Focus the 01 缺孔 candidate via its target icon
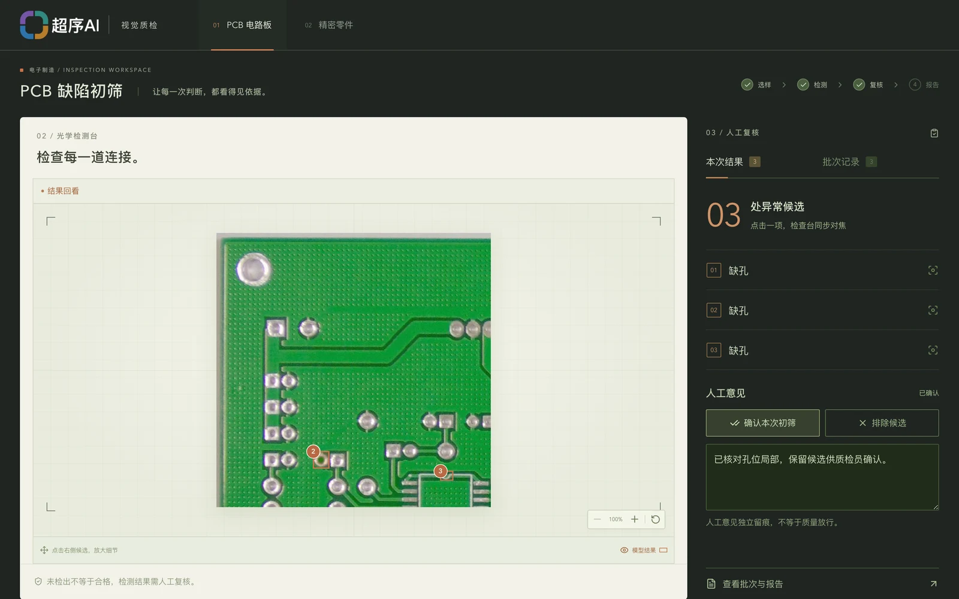Image resolution: width=959 pixels, height=599 pixels. (933, 270)
